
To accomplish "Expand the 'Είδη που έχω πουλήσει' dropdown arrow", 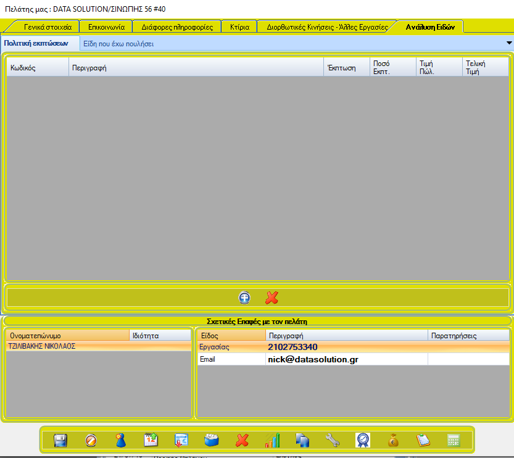I will pos(509,43).
